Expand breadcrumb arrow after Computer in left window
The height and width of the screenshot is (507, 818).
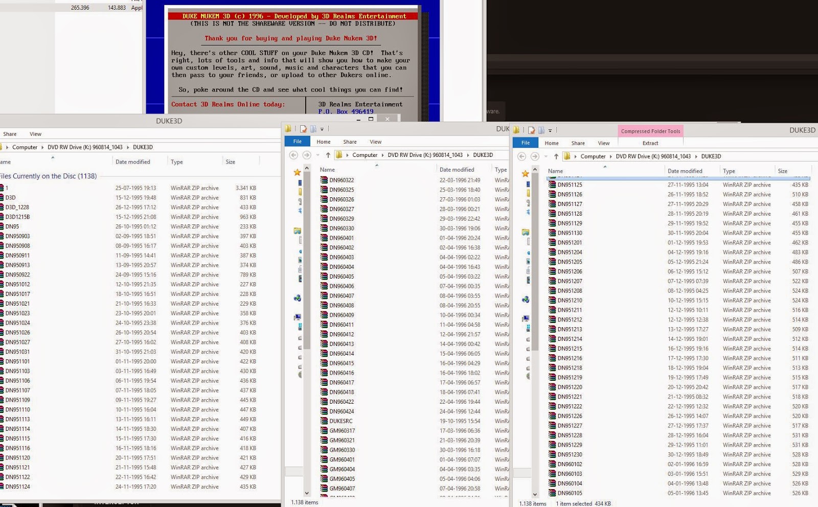[42, 147]
